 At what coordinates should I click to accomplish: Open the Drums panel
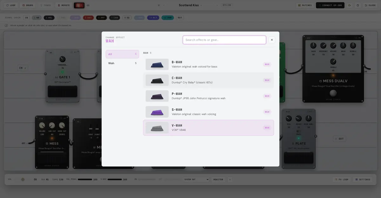[28, 5]
